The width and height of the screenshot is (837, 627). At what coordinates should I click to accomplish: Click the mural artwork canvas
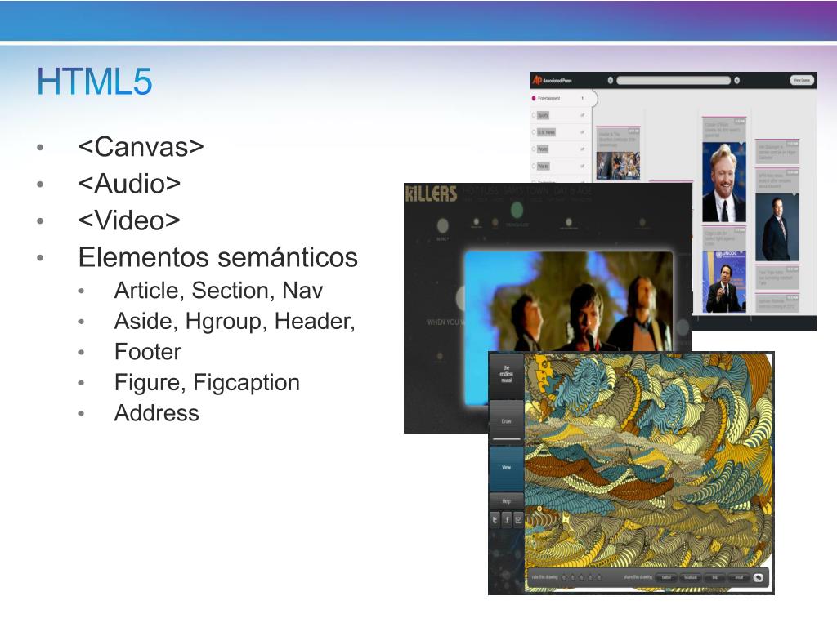pyautogui.click(x=648, y=459)
